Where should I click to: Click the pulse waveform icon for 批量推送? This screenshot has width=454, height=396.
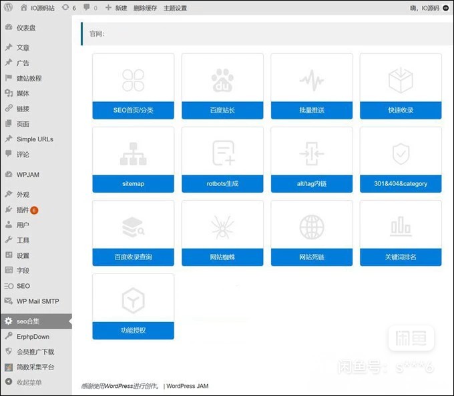click(312, 80)
